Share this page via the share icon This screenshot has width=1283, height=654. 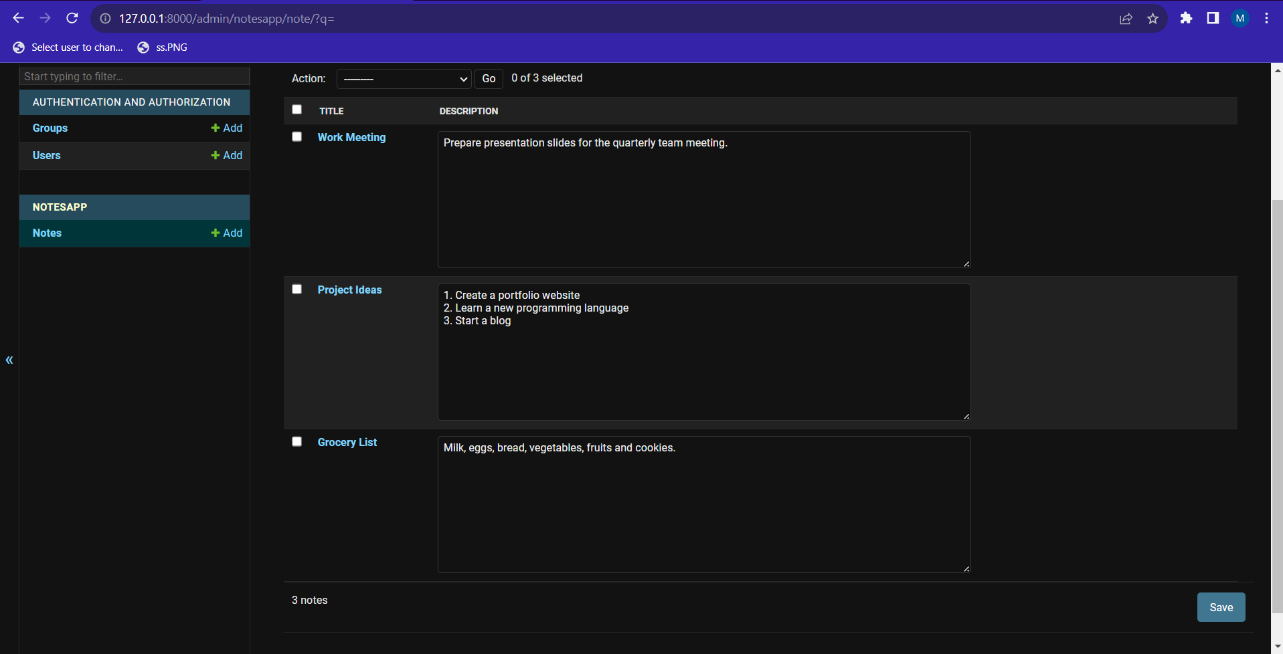[x=1126, y=19]
